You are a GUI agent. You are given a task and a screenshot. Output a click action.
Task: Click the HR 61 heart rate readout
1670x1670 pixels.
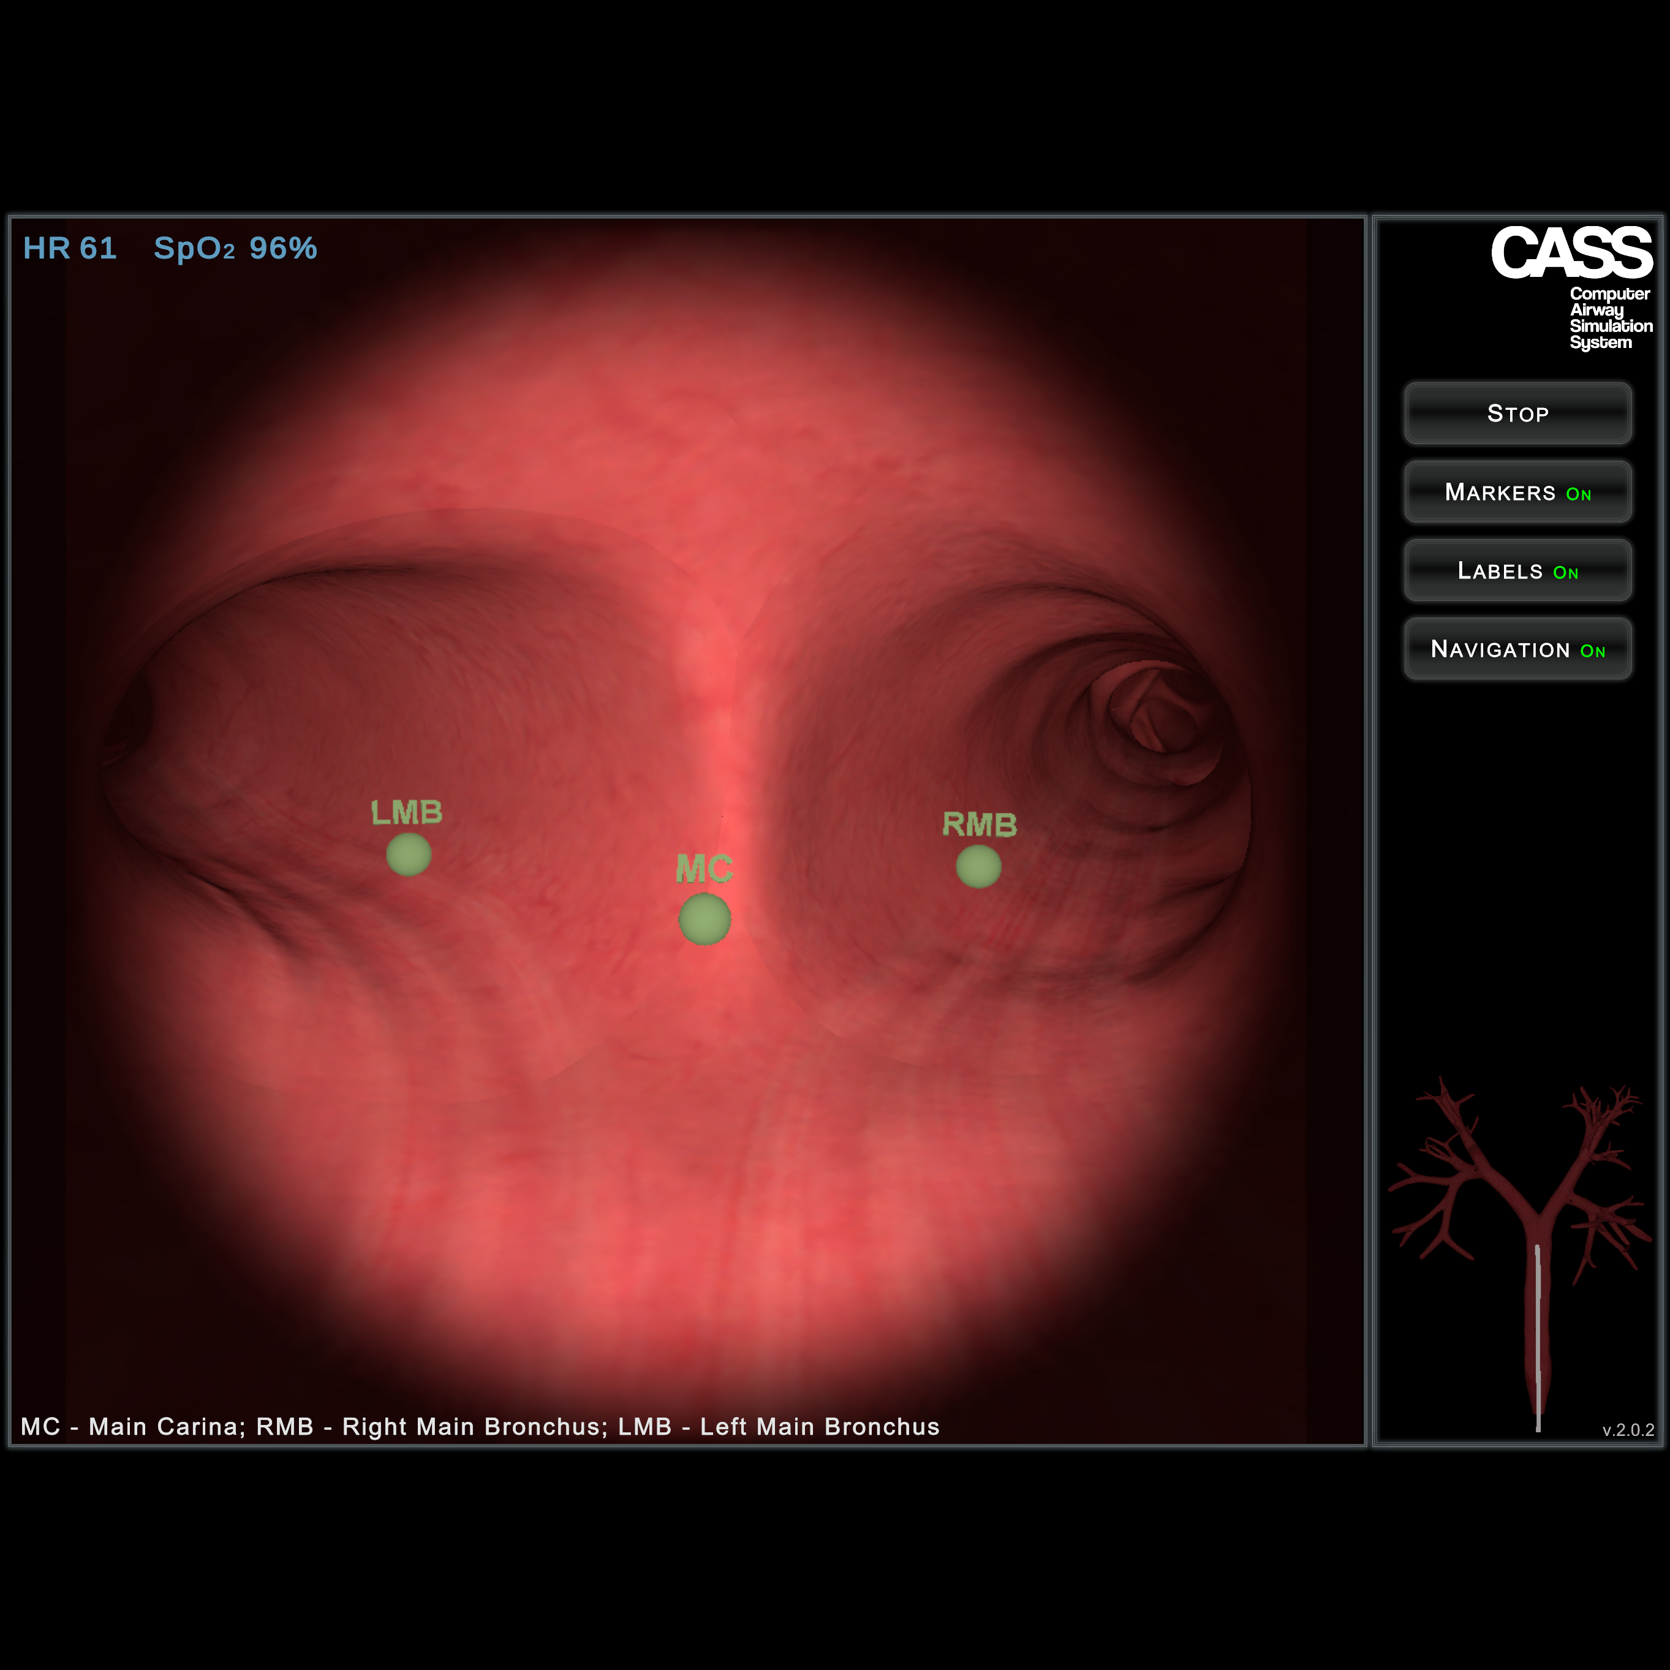[x=69, y=248]
